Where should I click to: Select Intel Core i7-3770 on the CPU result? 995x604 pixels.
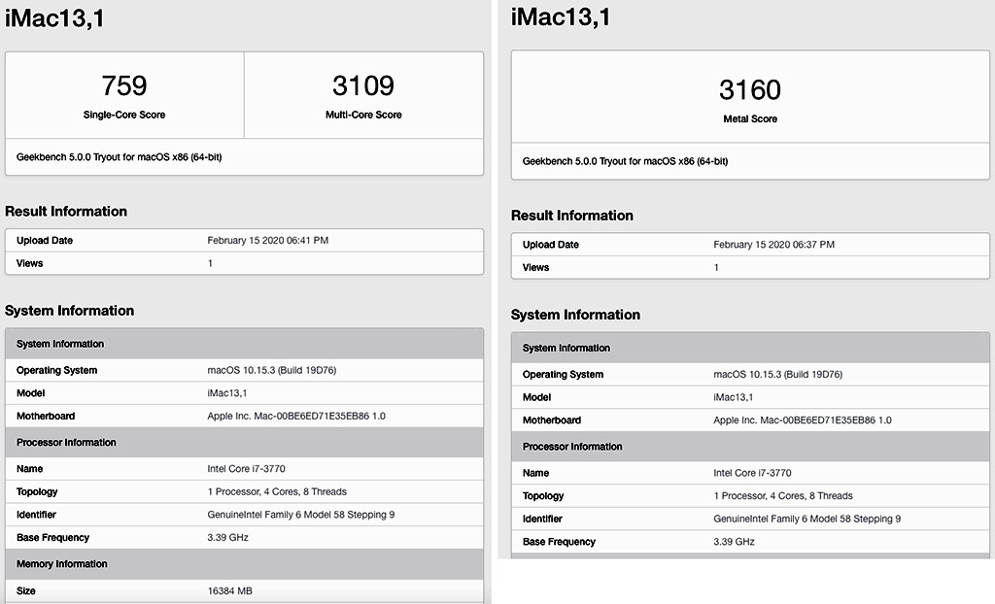246,469
